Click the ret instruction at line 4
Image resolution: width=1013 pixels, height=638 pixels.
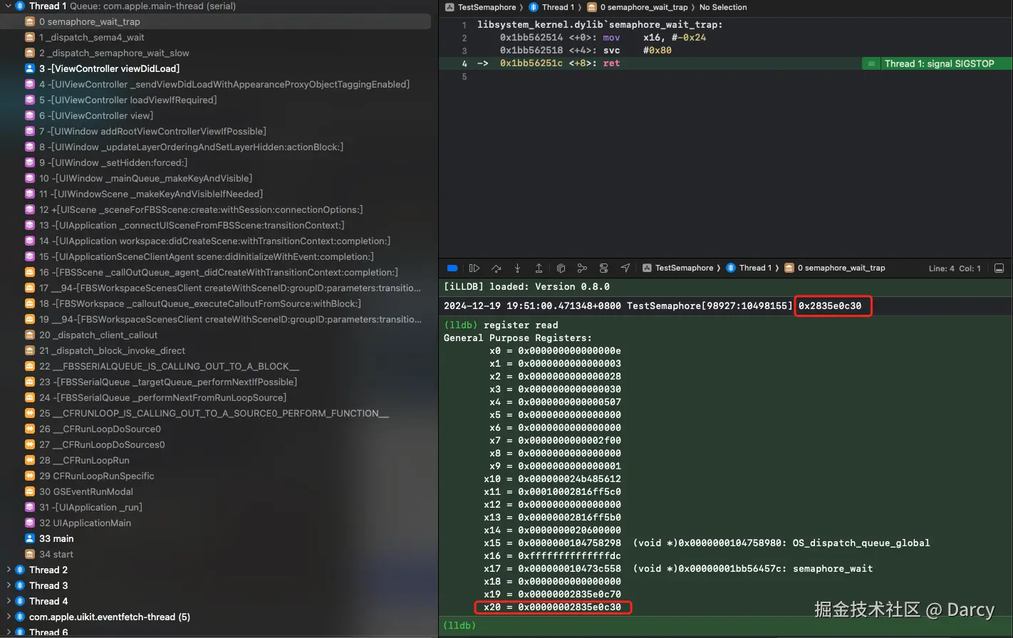611,63
